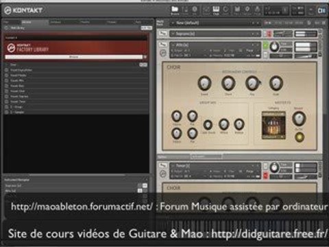Click the Master FX category thumbnail image
329x247 pixels.
tap(273, 126)
